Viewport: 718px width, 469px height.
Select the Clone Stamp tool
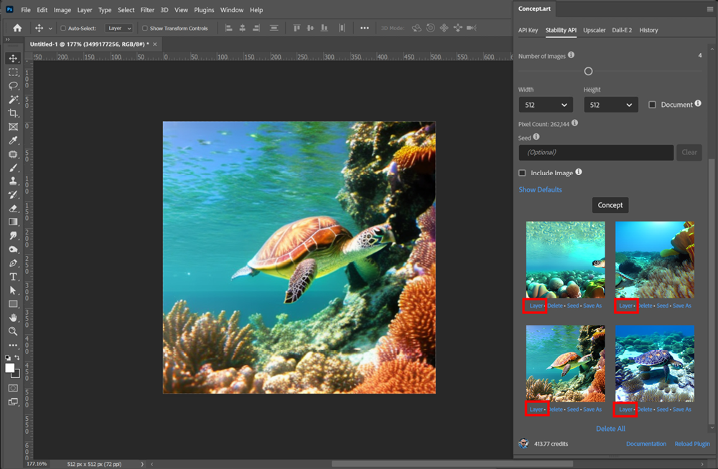pos(13,181)
